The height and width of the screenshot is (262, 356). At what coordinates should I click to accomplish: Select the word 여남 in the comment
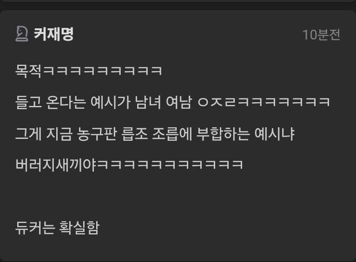[179, 102]
